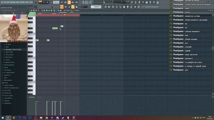Click the piano roll stamp icon
This screenshot has width=214, height=120.
pyautogui.click(x=36, y=10)
